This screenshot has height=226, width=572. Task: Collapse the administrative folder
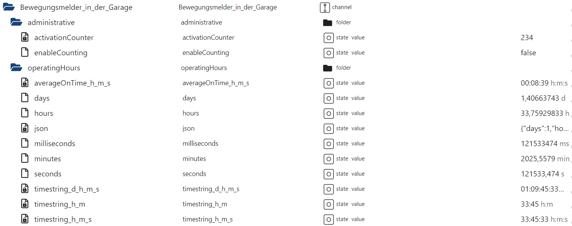[16, 22]
